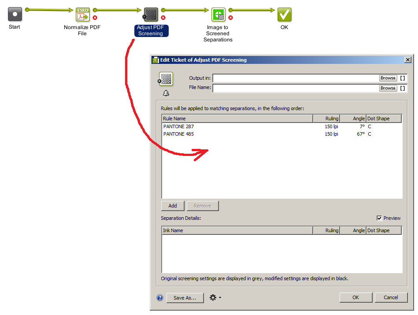Click in the Output in text field
This screenshot has width=418, height=315.
click(296, 78)
